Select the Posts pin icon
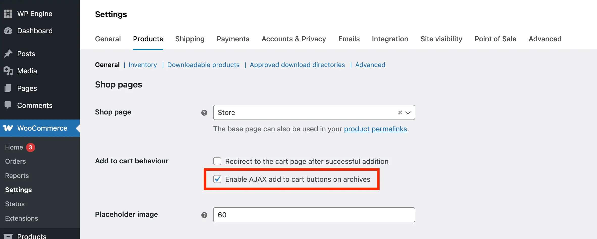The image size is (597, 239). click(8, 53)
